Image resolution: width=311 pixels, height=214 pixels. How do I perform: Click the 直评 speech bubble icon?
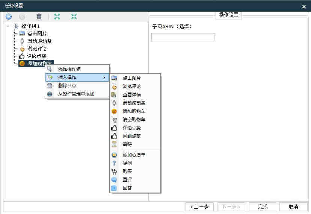pos(114,179)
